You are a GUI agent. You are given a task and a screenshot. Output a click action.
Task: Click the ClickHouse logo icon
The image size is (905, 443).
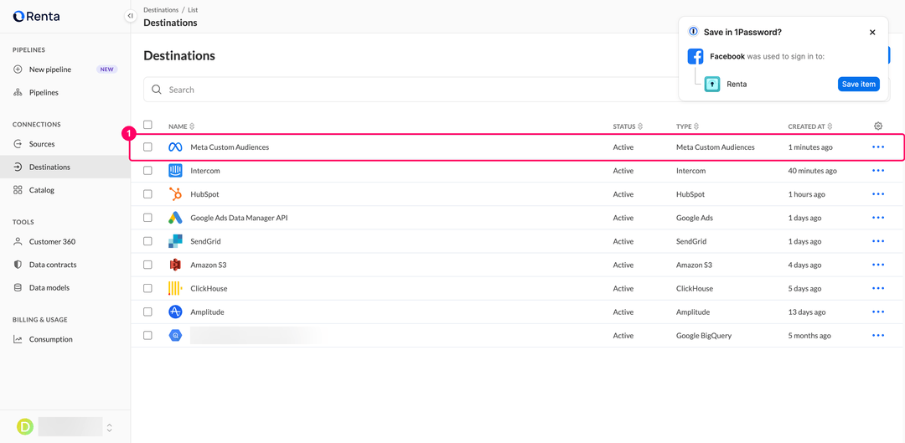175,288
